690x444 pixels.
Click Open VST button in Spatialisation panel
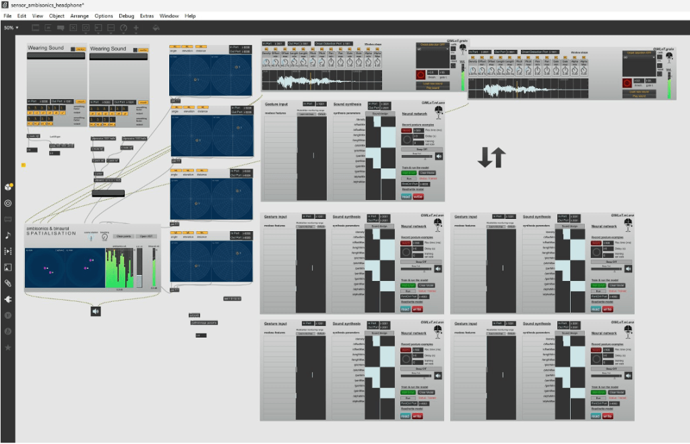pos(146,236)
